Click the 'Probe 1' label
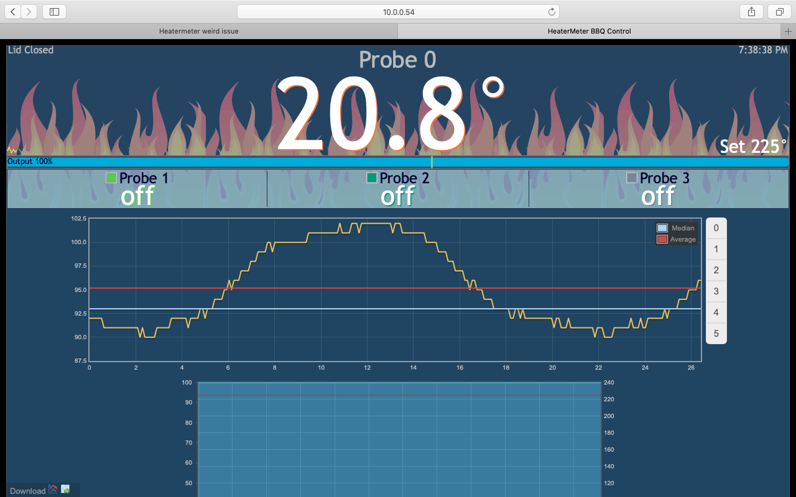Screen dimensions: 796x497 [144, 178]
